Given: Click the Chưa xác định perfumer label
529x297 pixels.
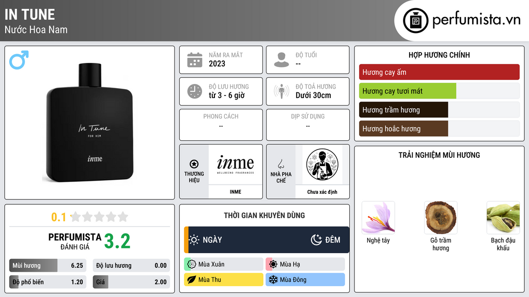Looking at the screenshot, I should [x=322, y=192].
